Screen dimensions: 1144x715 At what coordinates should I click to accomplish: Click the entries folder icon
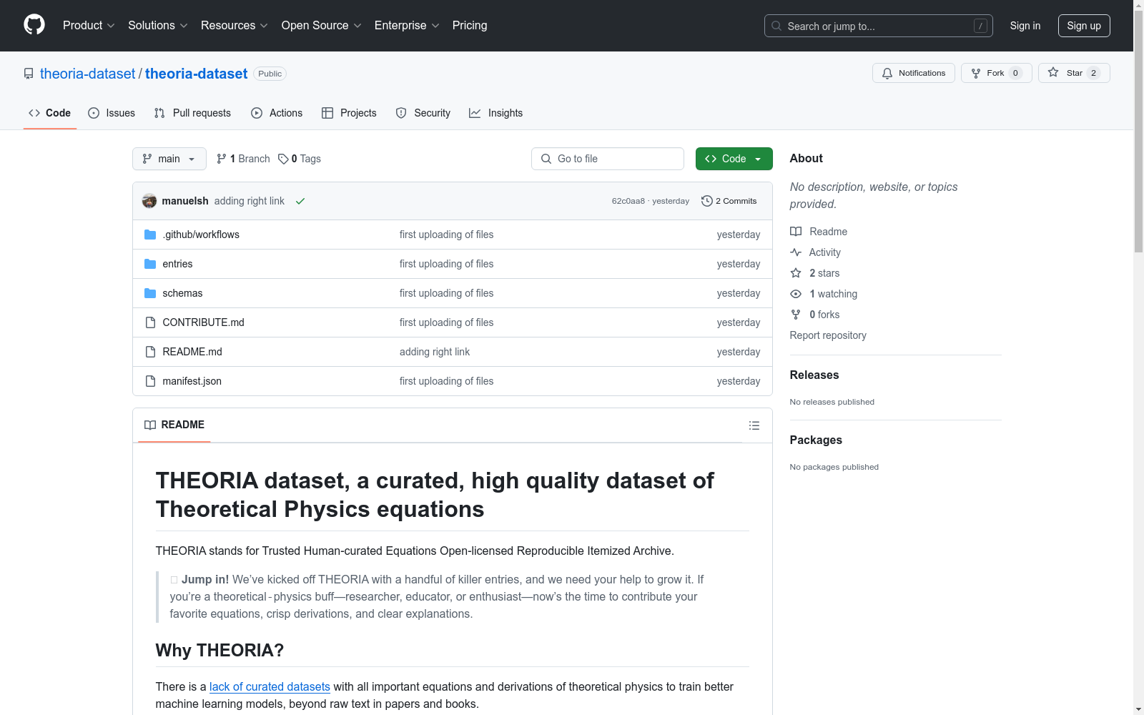pos(150,264)
